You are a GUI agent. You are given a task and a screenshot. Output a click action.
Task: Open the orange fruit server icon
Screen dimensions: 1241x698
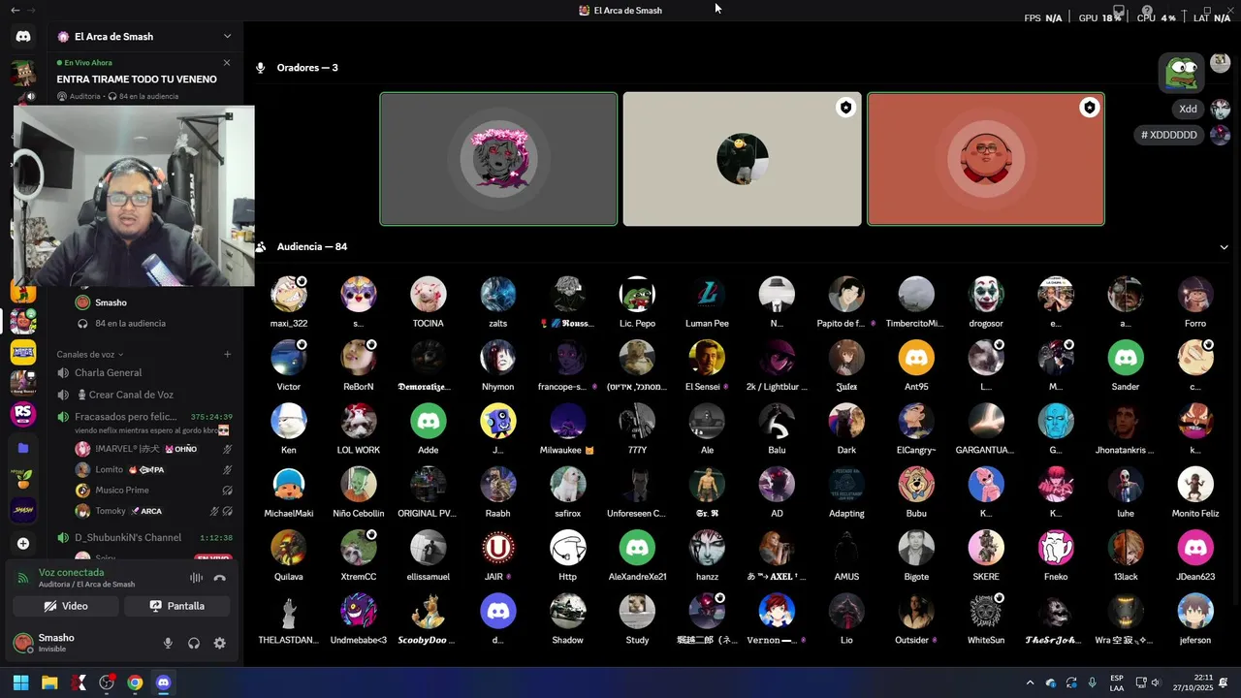pyautogui.click(x=23, y=479)
